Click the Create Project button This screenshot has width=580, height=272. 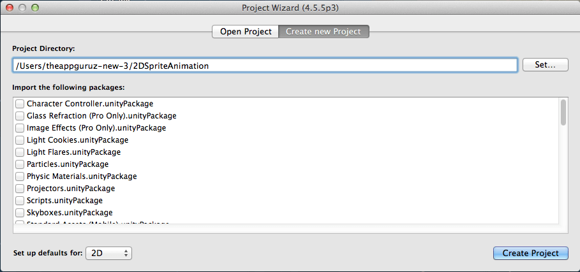pos(530,253)
